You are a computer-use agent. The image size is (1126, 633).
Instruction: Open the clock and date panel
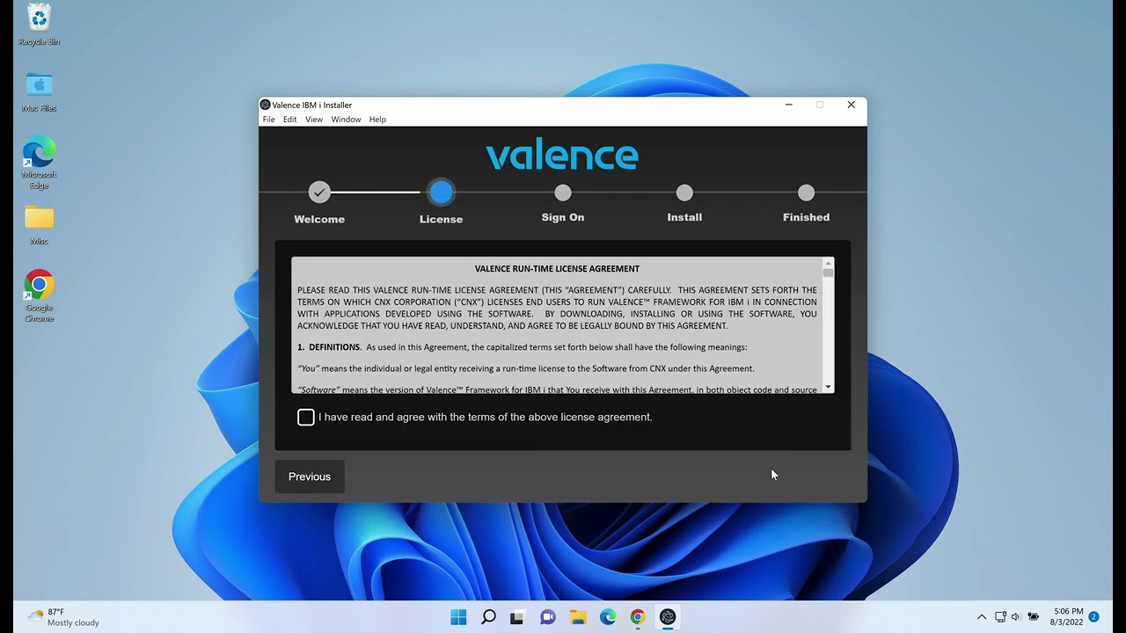pos(1068,617)
